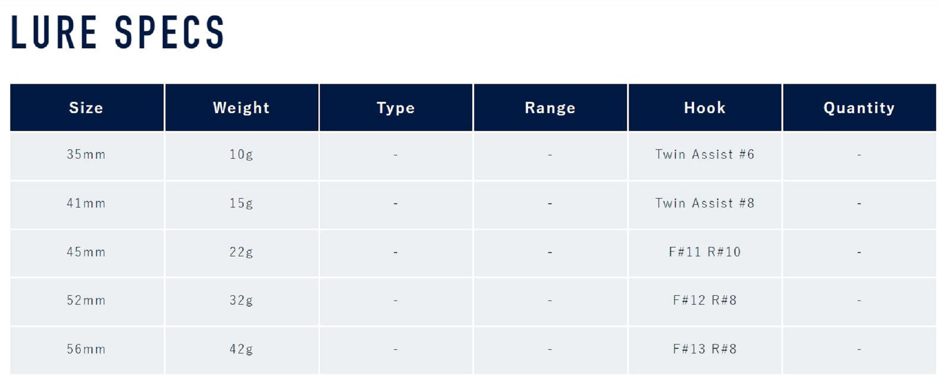Select the Range column header
The image size is (938, 376).
click(x=550, y=108)
